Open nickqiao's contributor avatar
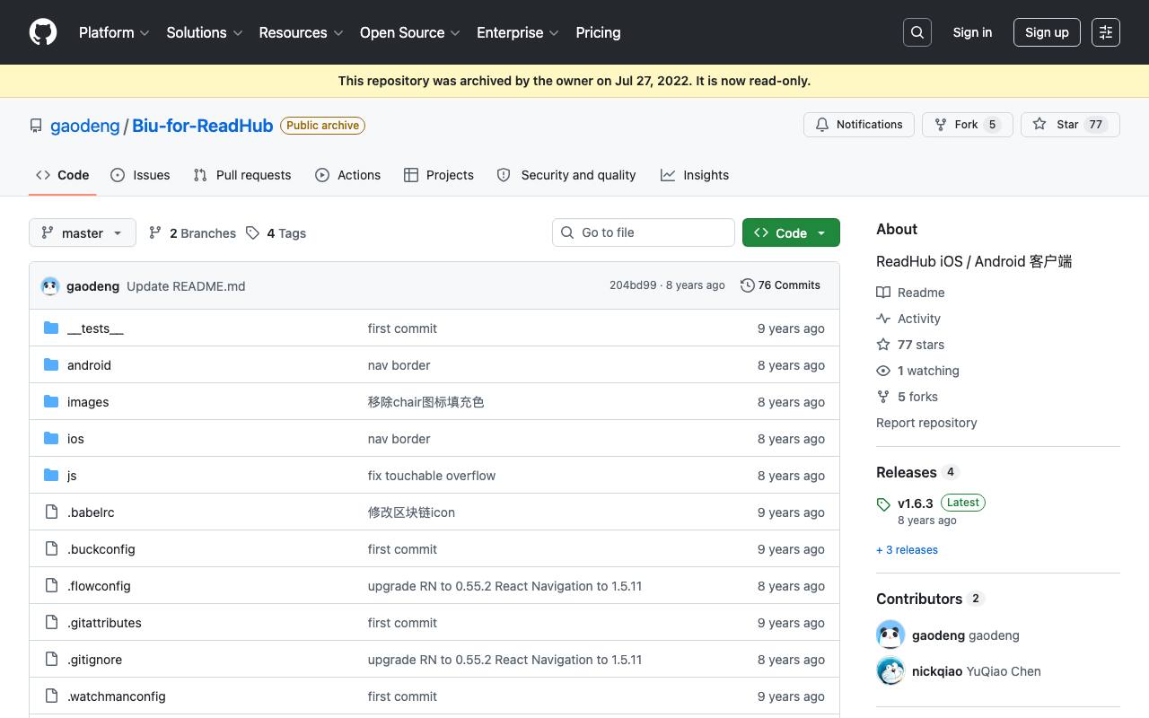The height and width of the screenshot is (718, 1149). [x=890, y=671]
